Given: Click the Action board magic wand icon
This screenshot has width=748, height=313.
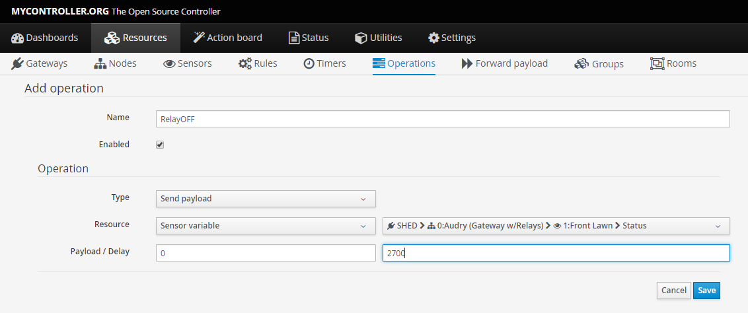Looking at the screenshot, I should (x=198, y=38).
